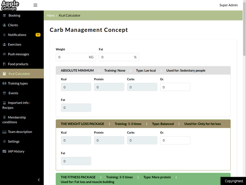
Task: Click the Notifications bell icon
Action: click(x=4, y=35)
